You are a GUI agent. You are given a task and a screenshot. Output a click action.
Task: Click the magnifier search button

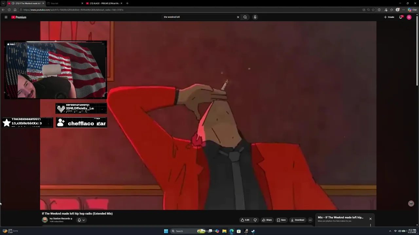tap(245, 17)
